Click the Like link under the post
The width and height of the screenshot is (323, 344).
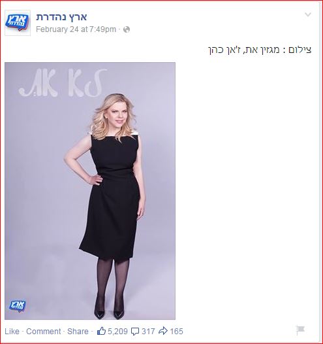[x=12, y=332]
